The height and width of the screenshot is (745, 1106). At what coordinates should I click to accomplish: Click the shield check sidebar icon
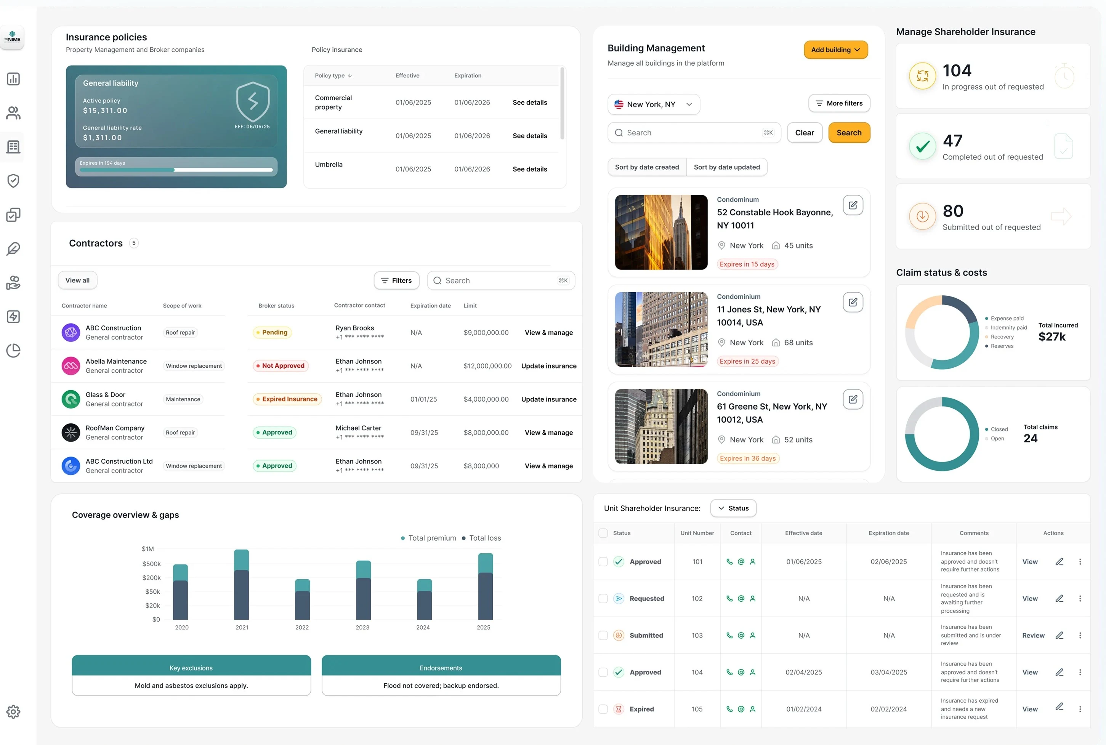(x=13, y=181)
